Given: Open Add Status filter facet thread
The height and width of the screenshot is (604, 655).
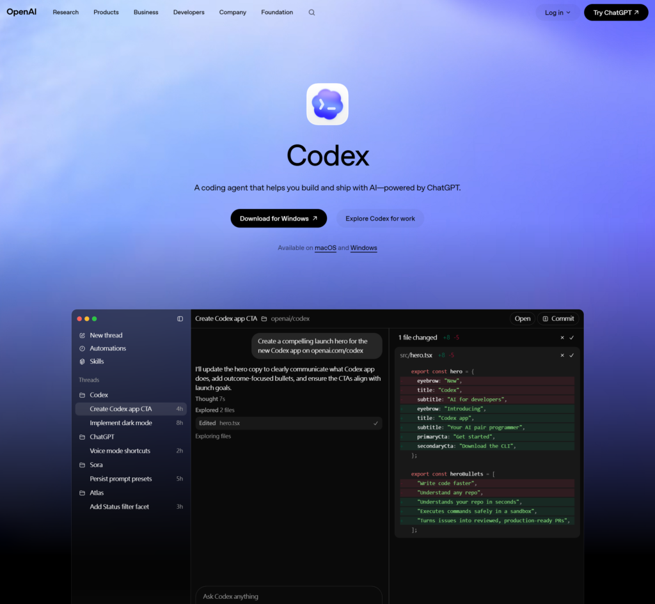Looking at the screenshot, I should (130, 507).
